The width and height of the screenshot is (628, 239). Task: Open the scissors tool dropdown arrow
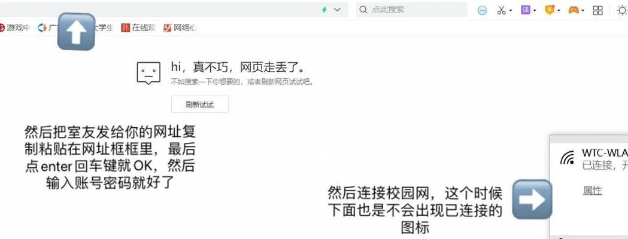511,11
